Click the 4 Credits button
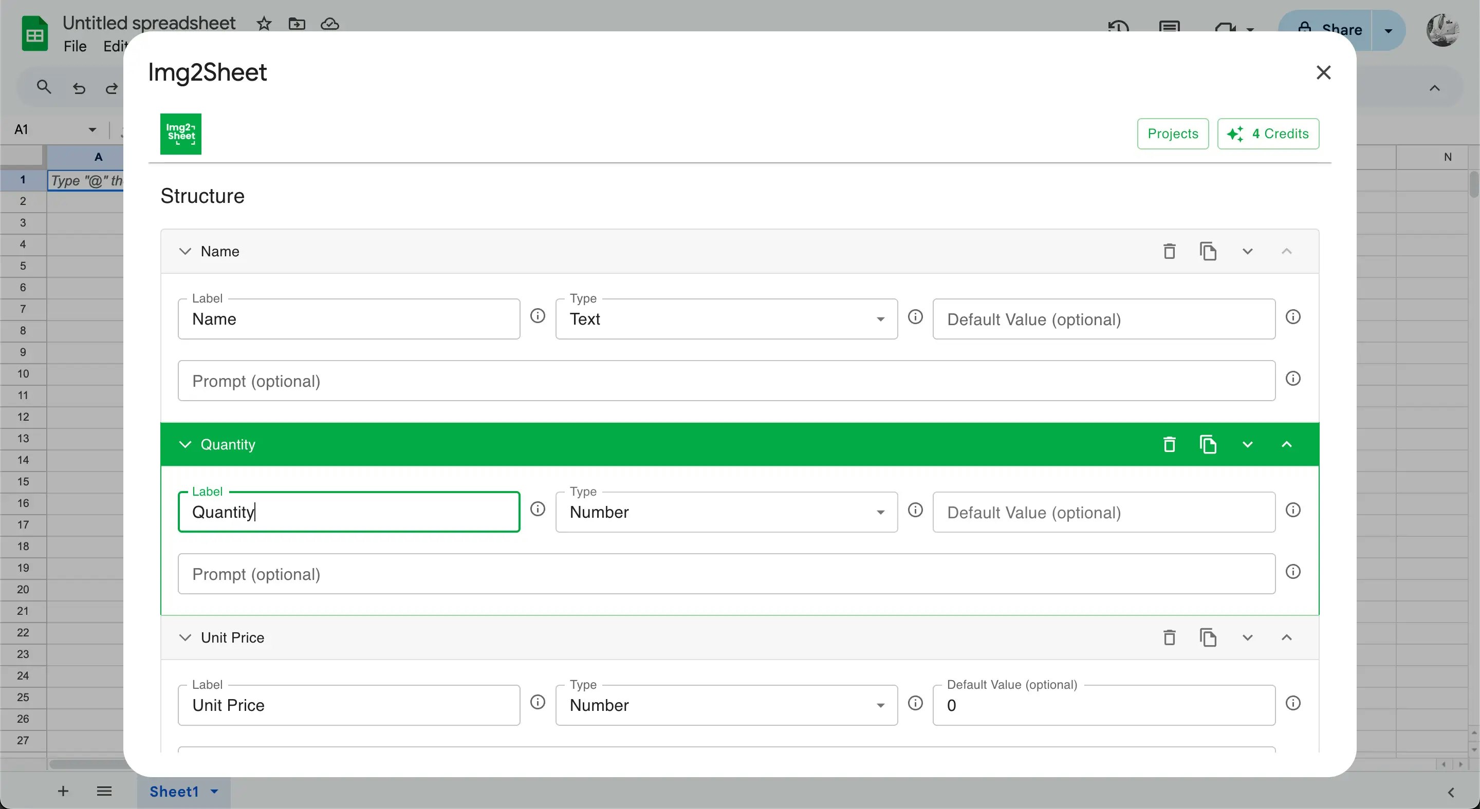Image resolution: width=1480 pixels, height=809 pixels. pyautogui.click(x=1268, y=134)
